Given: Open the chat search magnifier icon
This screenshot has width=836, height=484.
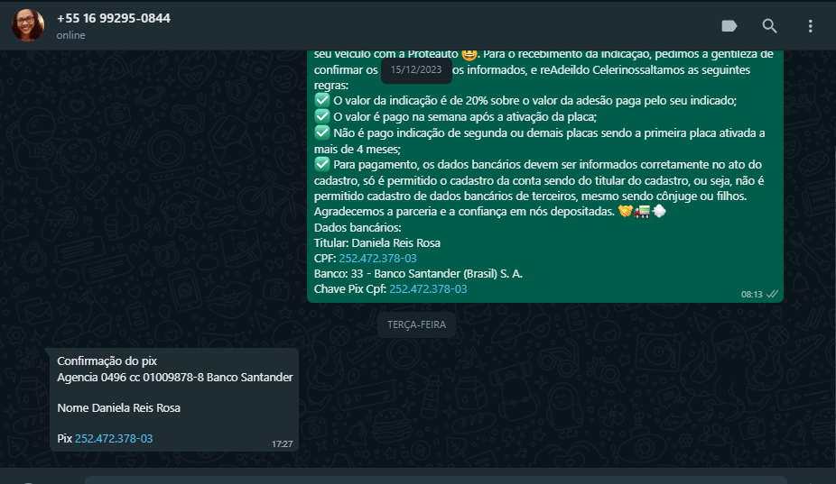Looking at the screenshot, I should [769, 26].
